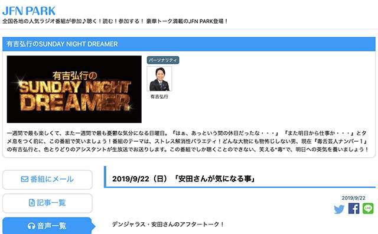Image resolution: width=378 pixels, height=234 pixels.
Task: Select the 音声一覧 active tab
Action: click(48, 226)
